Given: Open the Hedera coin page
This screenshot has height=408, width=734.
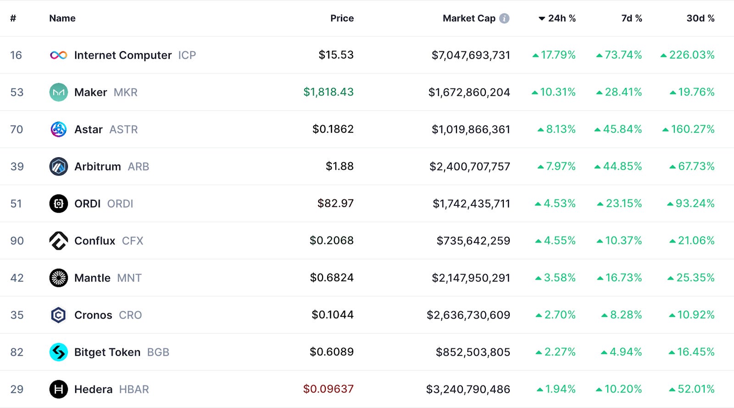Looking at the screenshot, I should click(93, 389).
